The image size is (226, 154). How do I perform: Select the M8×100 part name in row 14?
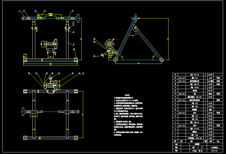click(195, 97)
